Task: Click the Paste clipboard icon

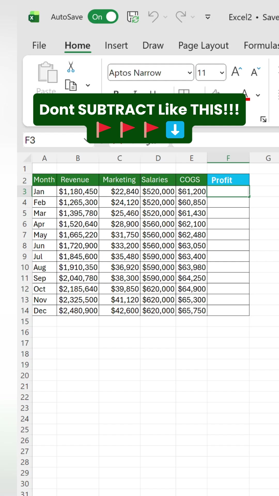Action: point(48,72)
